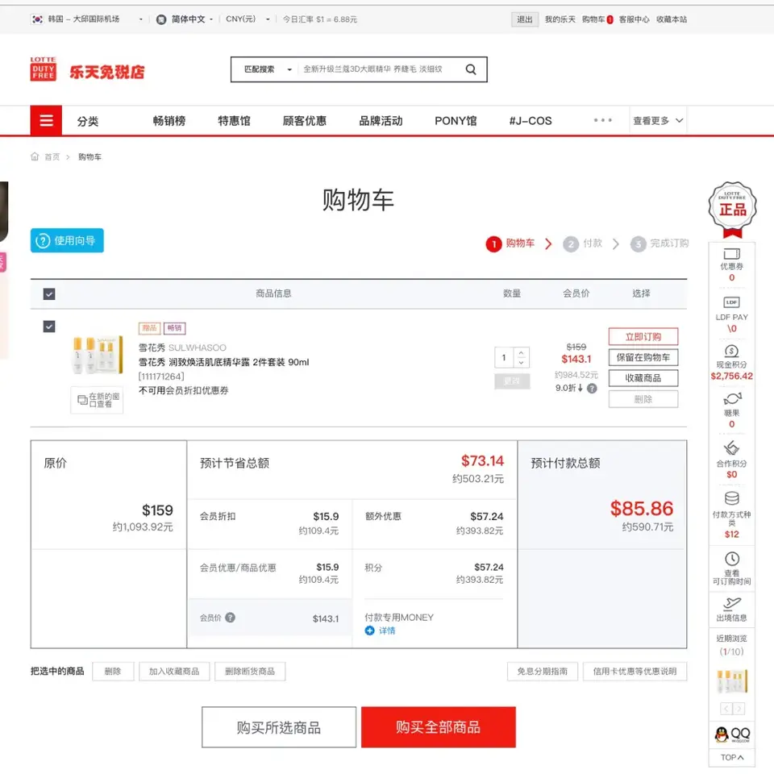Click 收藏本站 link
774x774 pixels.
click(672, 19)
